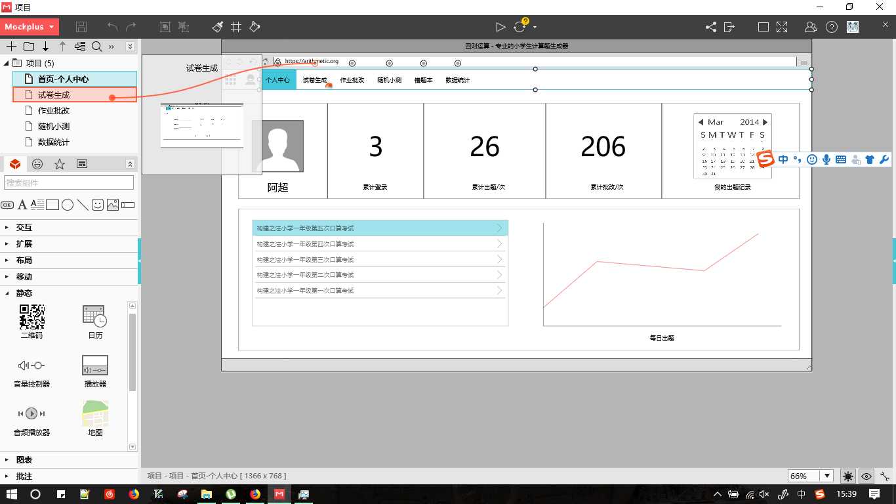Select the 播放器 player component
896x504 pixels.
95,371
